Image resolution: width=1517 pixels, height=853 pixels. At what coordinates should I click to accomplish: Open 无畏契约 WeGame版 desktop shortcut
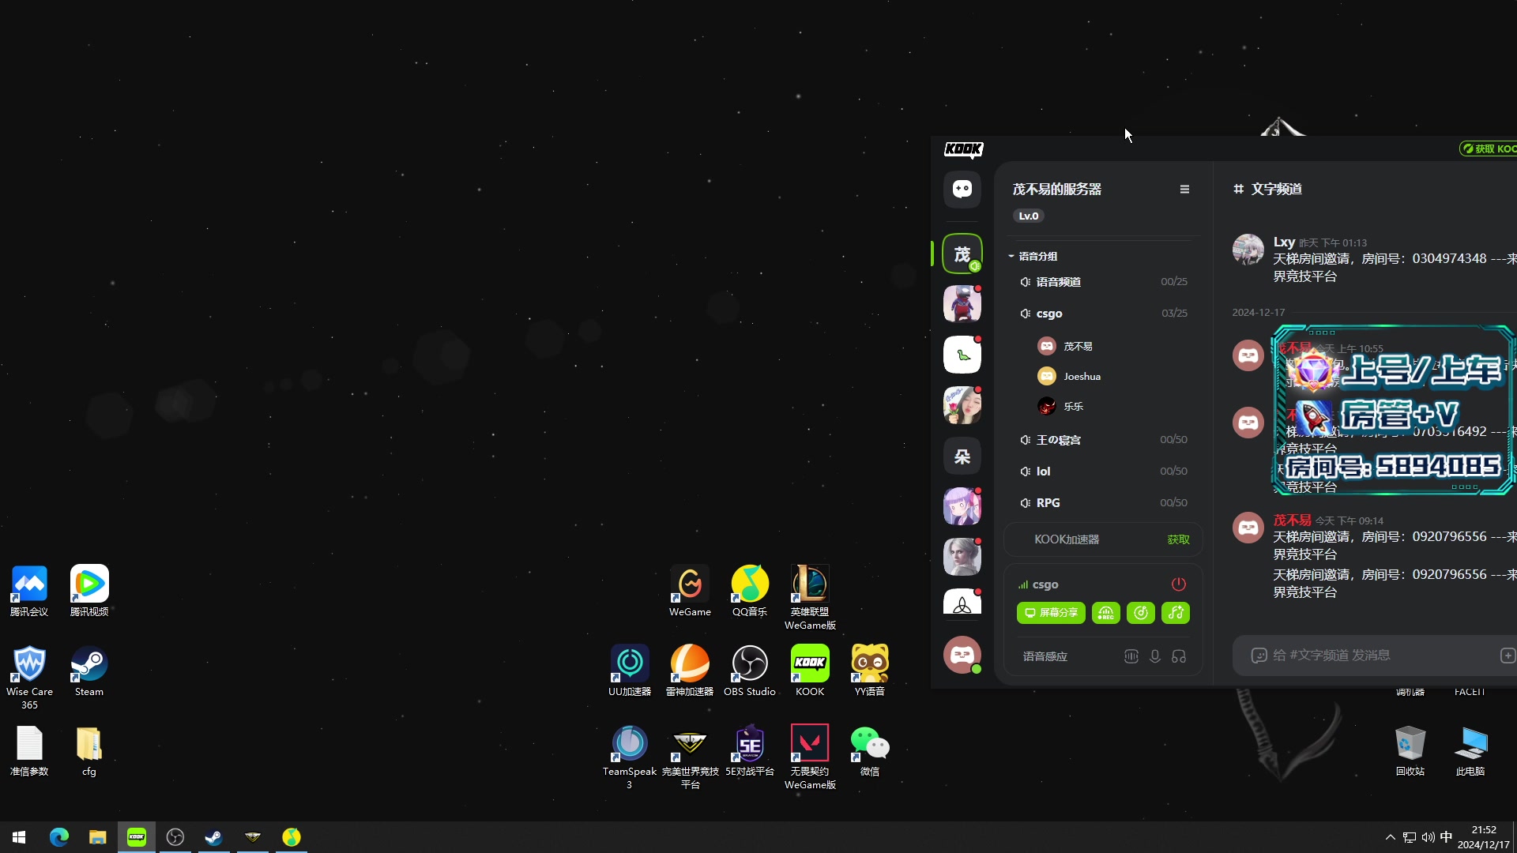810,757
